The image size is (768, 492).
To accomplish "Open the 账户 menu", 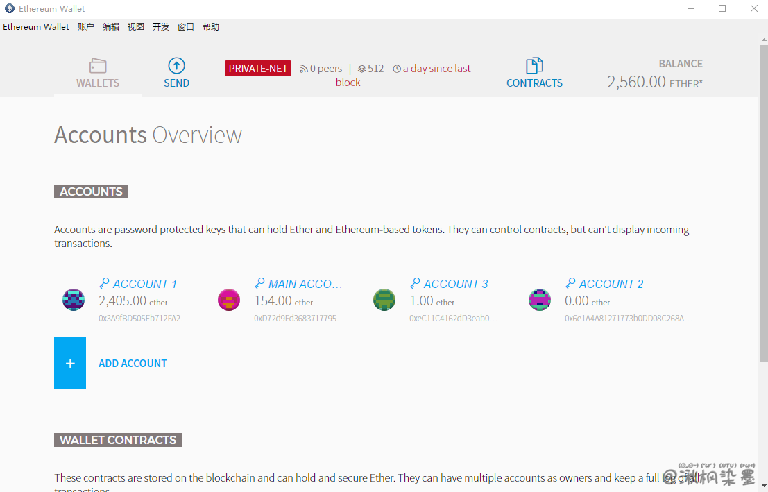I will (x=86, y=27).
